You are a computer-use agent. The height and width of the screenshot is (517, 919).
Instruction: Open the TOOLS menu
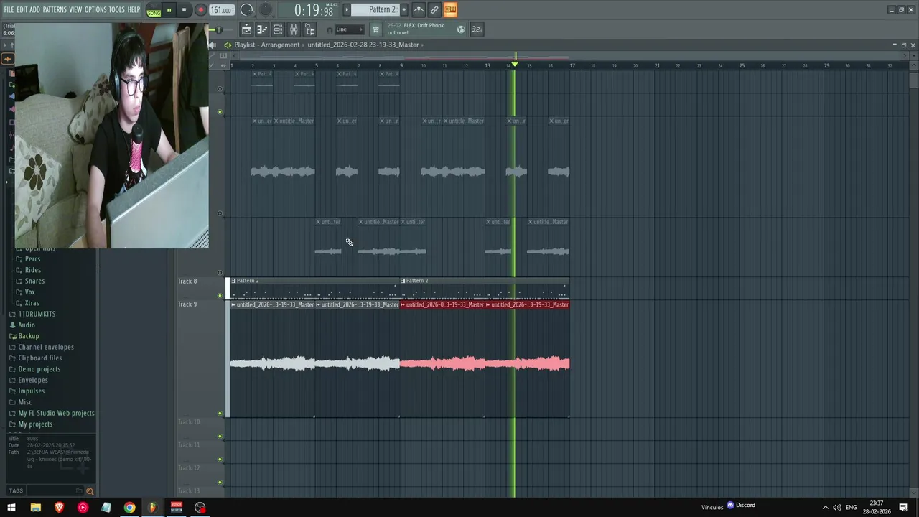117,10
